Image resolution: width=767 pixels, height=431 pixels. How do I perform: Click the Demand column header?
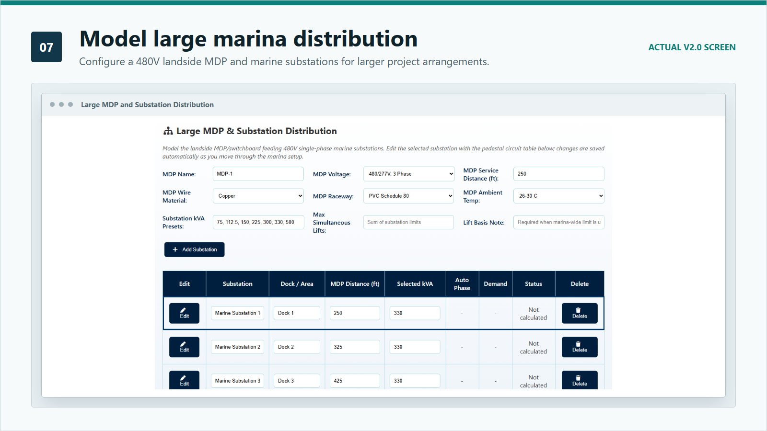[x=495, y=284]
